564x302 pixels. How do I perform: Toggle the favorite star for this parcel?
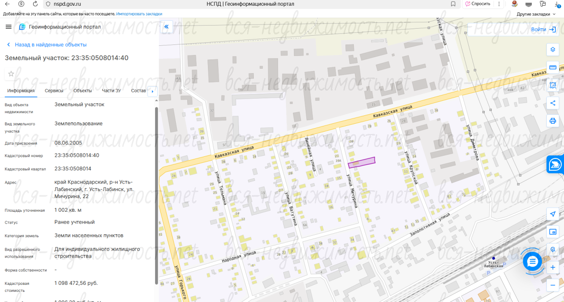11,74
